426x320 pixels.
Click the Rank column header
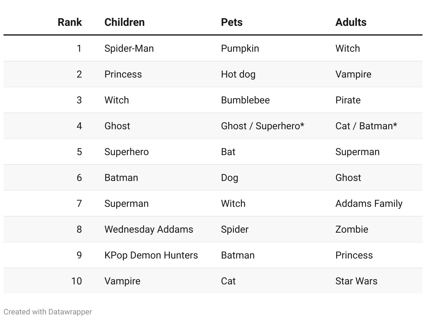tap(69, 22)
